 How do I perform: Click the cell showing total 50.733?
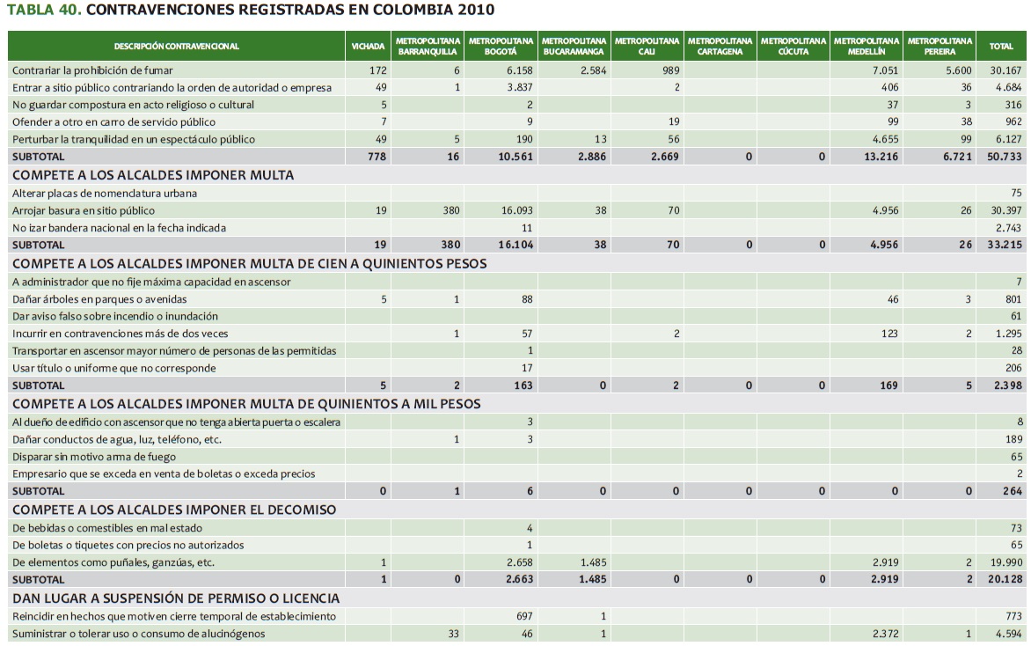click(1005, 157)
